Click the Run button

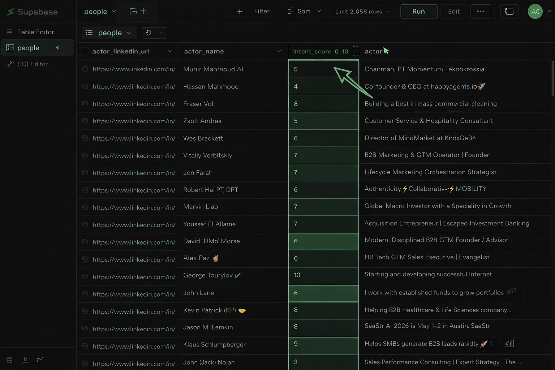coord(419,12)
